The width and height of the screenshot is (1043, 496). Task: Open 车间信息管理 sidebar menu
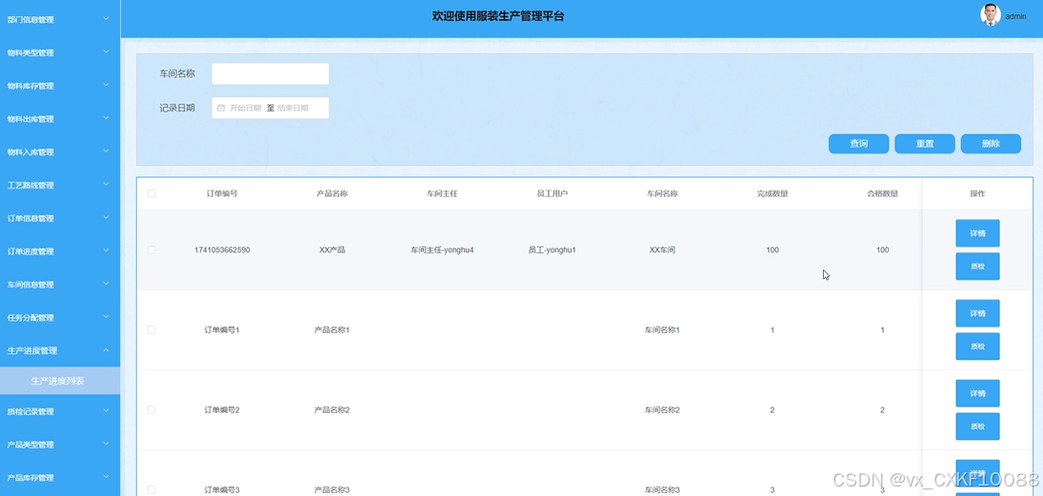point(60,285)
